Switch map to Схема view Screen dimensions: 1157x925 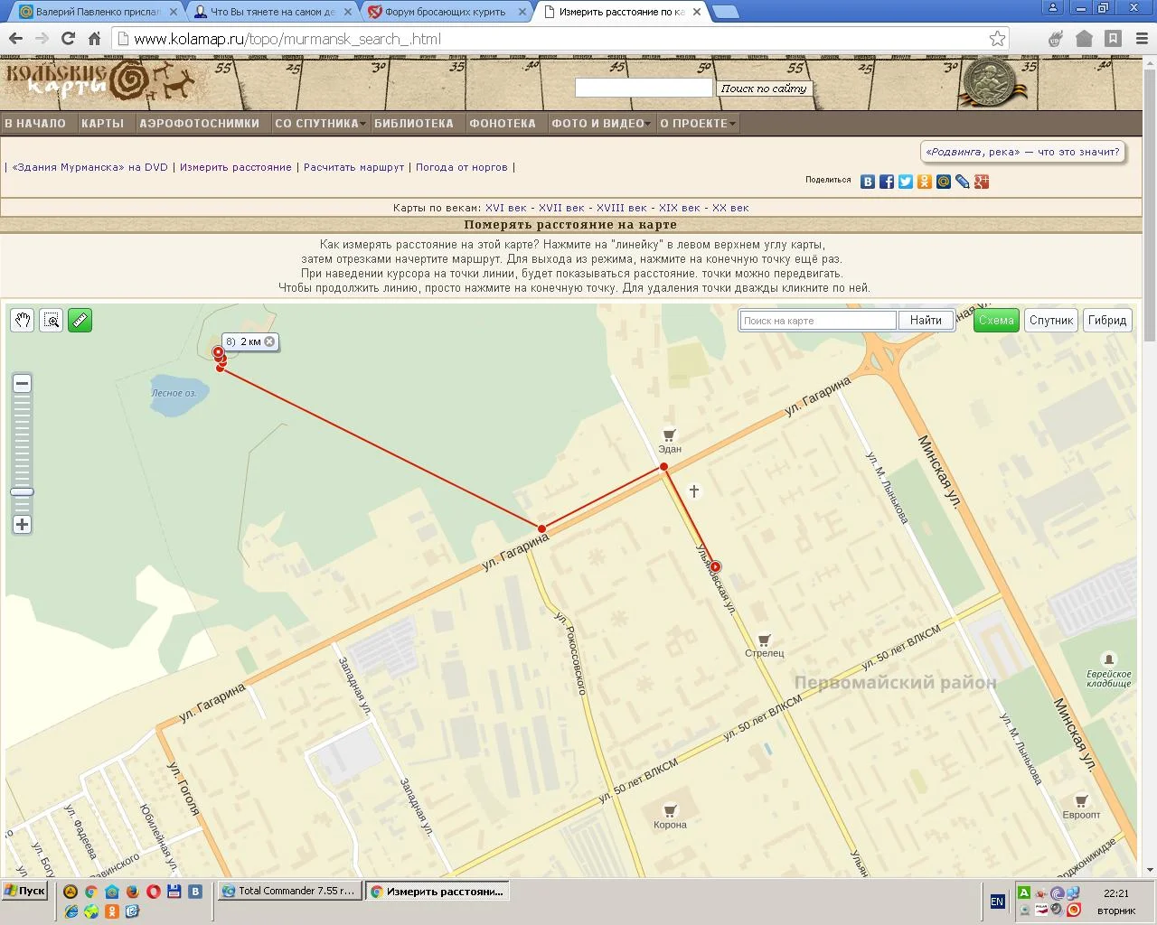(x=996, y=320)
